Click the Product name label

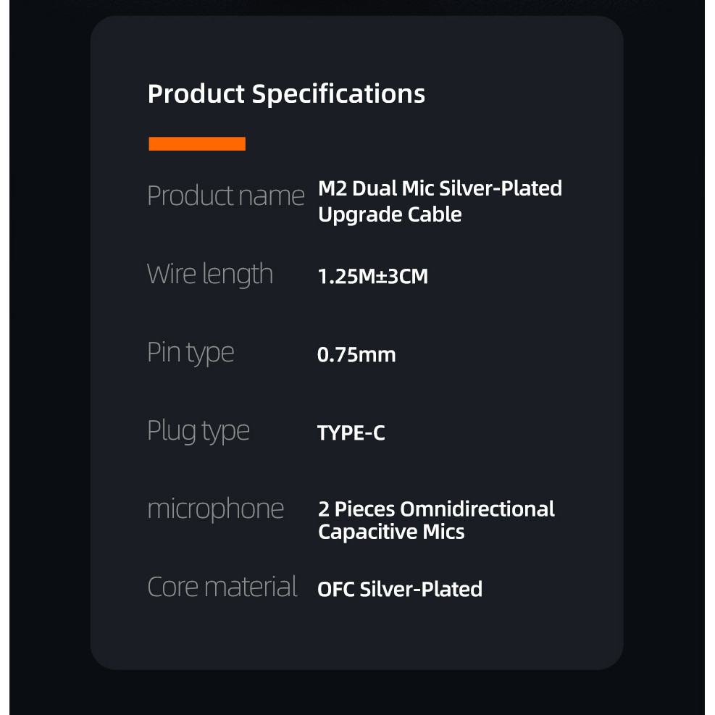click(x=225, y=196)
